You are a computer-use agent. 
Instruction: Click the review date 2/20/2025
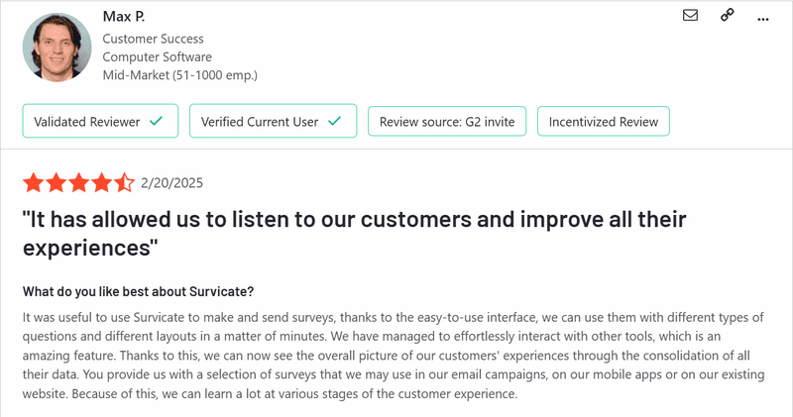tap(172, 182)
